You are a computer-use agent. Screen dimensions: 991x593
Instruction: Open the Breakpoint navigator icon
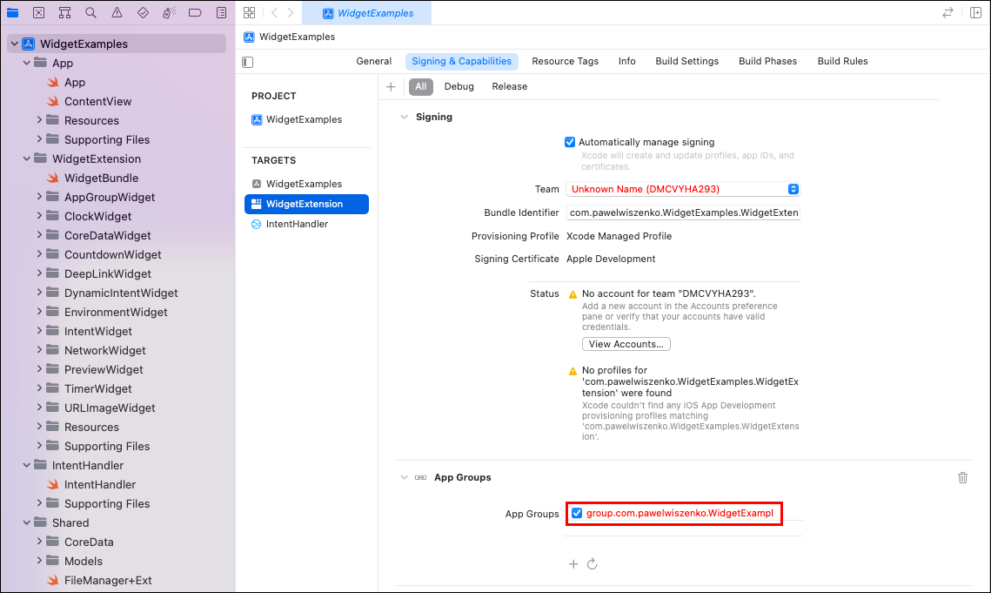click(x=195, y=13)
